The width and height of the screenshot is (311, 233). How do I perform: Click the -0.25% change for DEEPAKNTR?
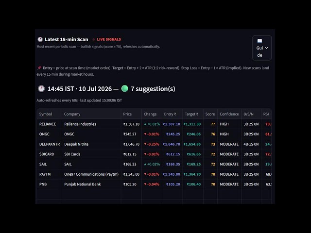(x=152, y=144)
